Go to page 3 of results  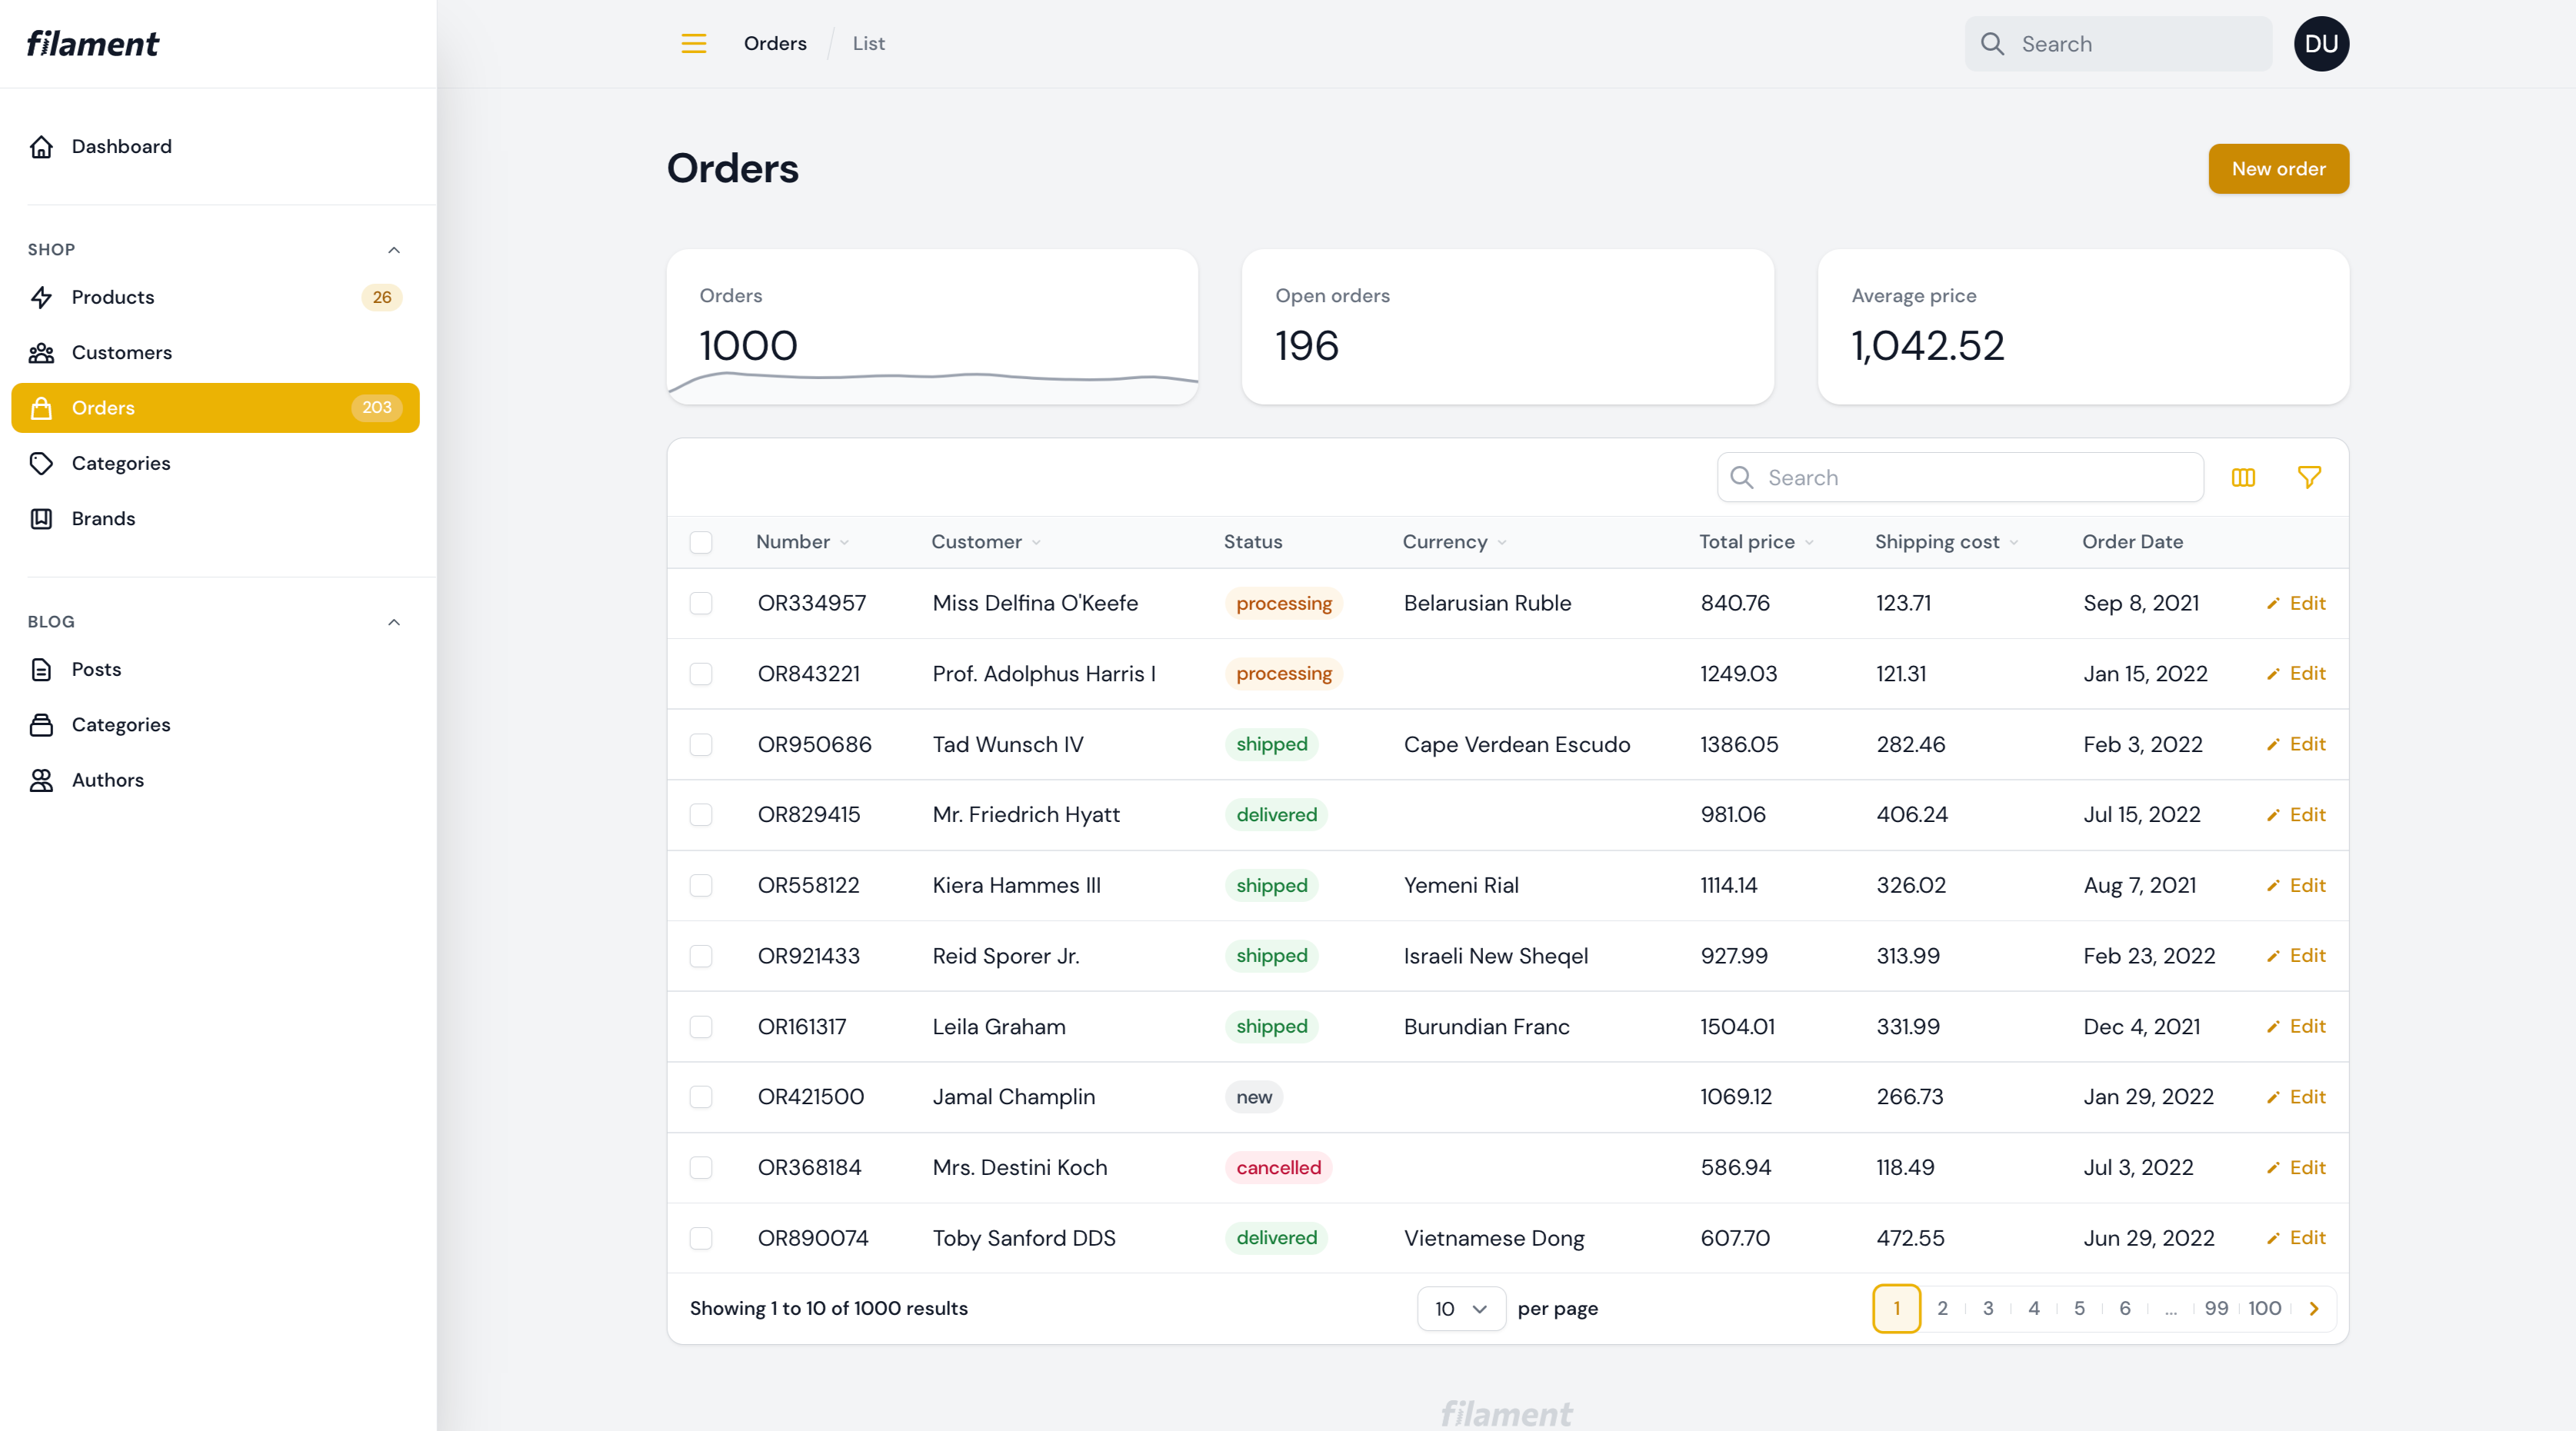[x=1988, y=1309]
